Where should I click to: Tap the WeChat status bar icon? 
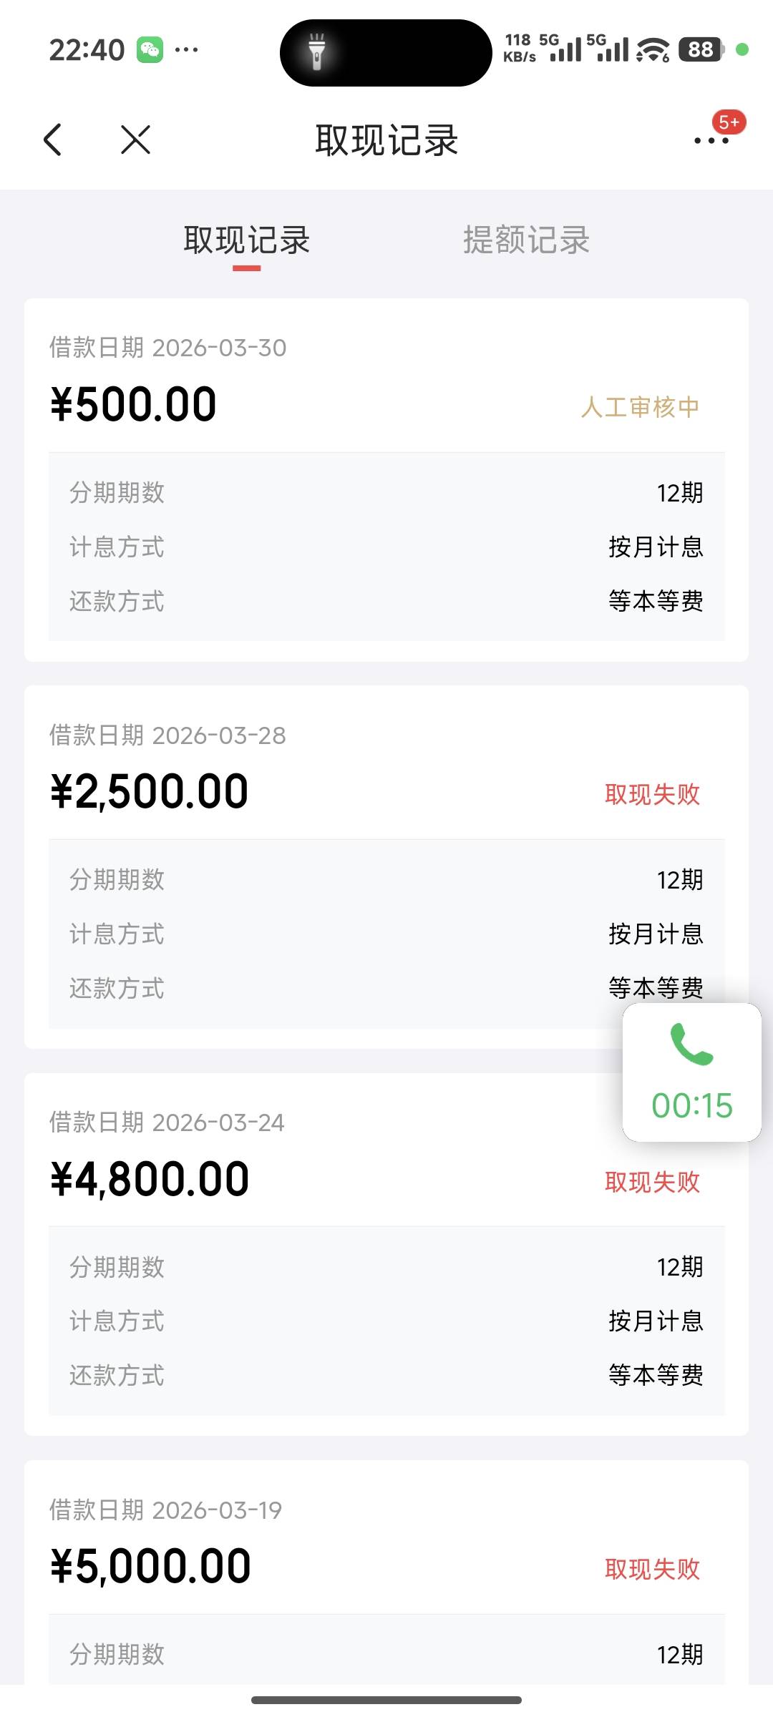[x=150, y=49]
